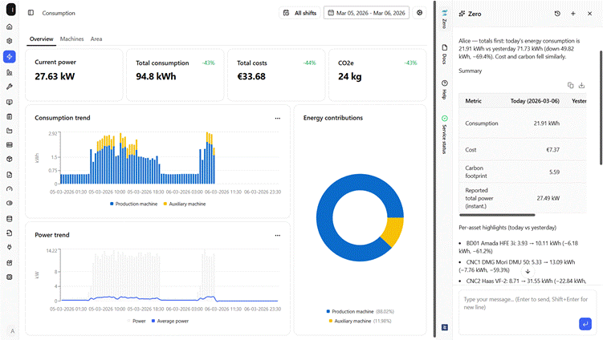Open the Docs vertical side tab

click(444, 54)
